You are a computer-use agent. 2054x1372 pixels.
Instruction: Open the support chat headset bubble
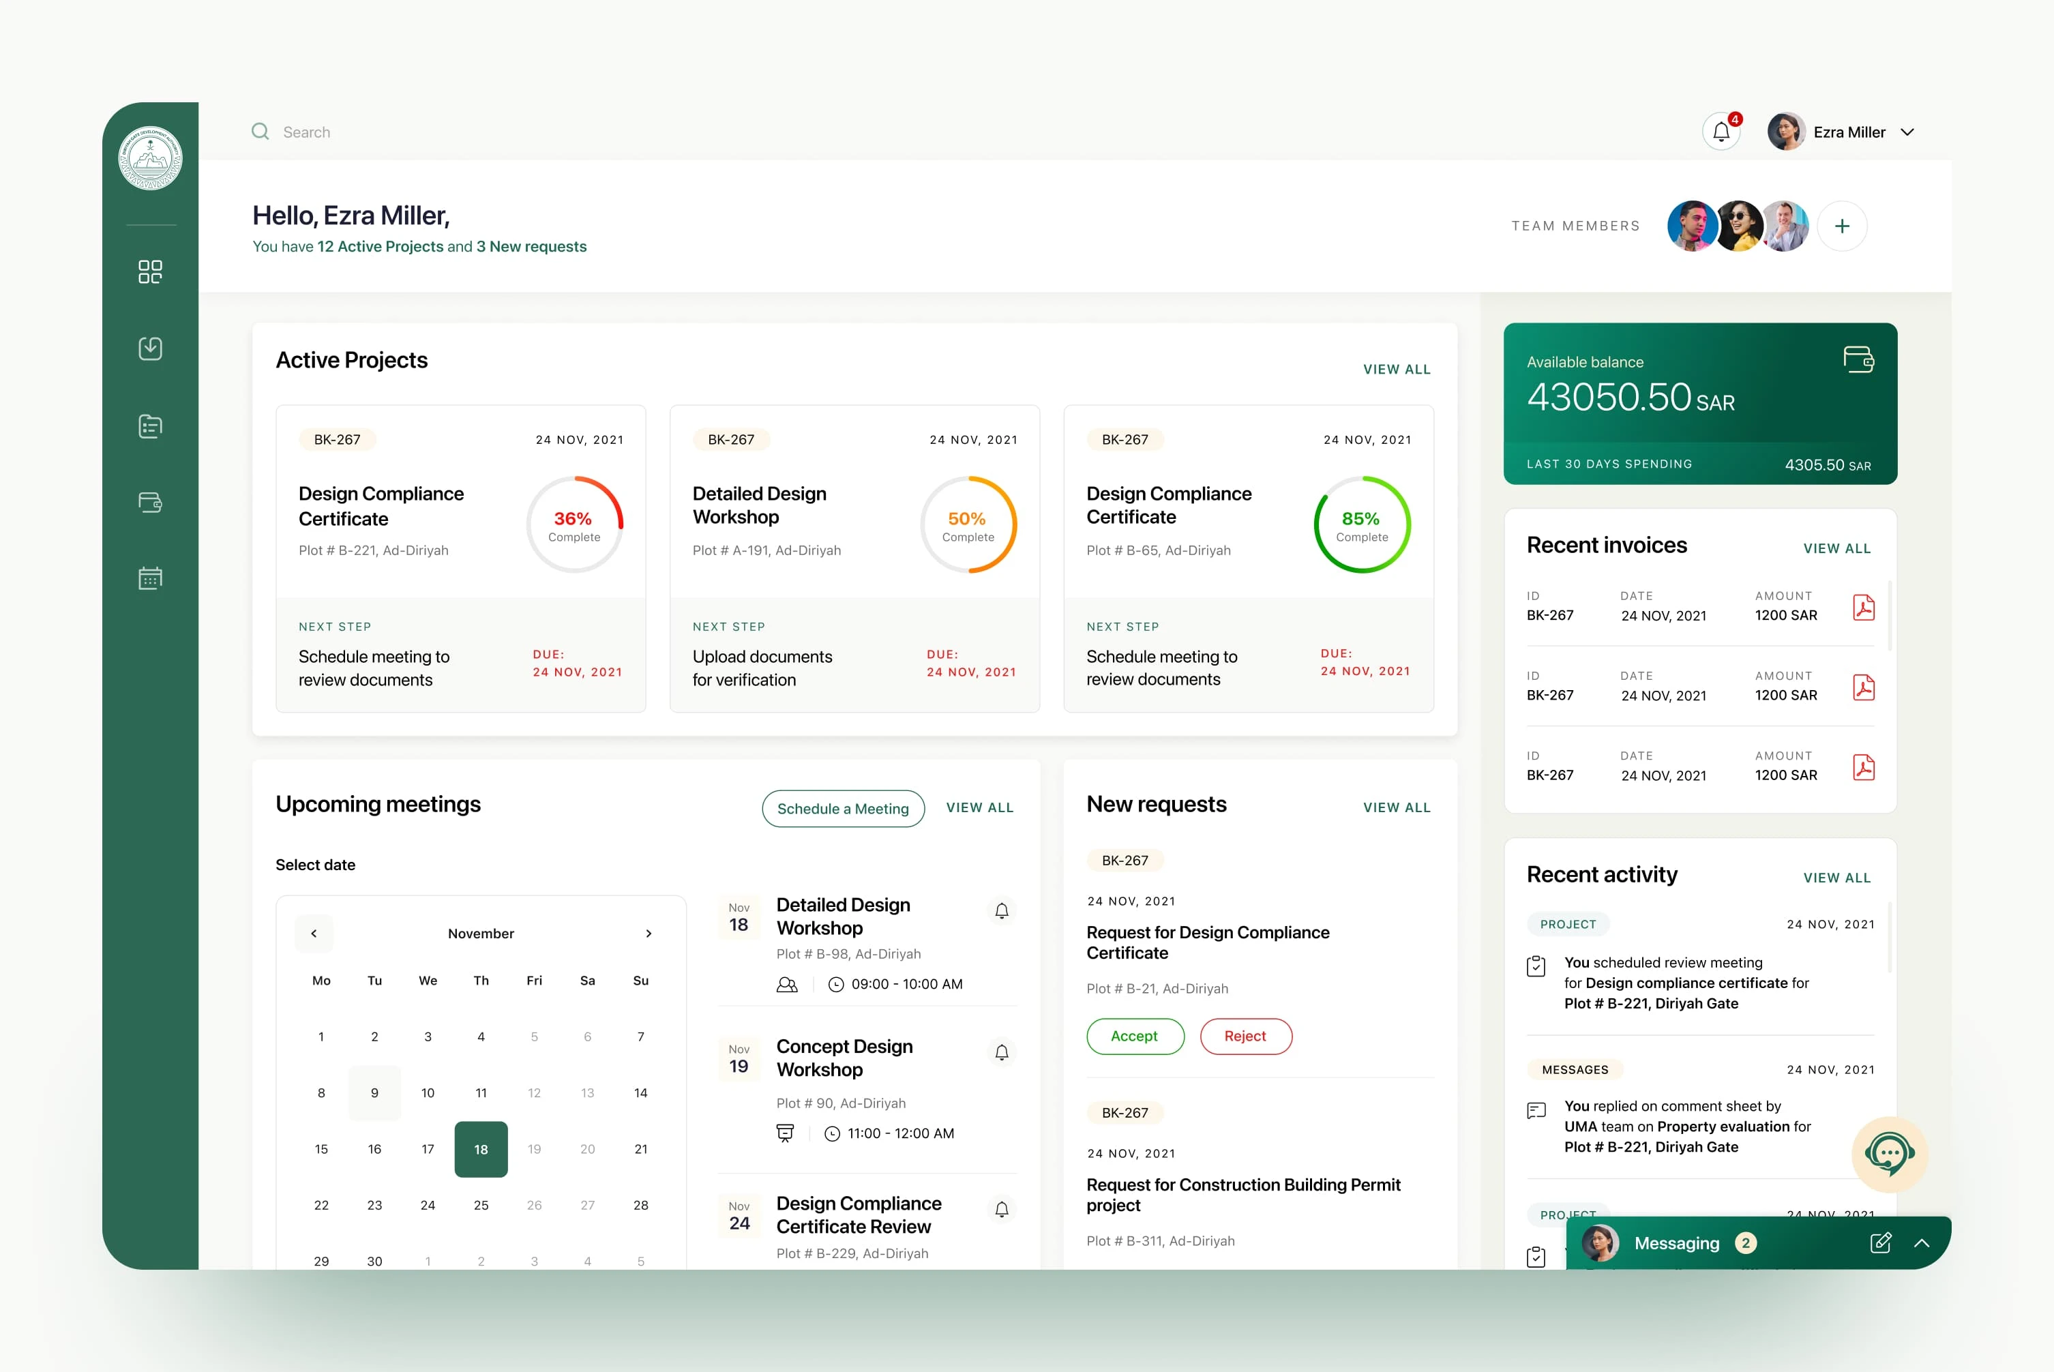pos(1890,1154)
